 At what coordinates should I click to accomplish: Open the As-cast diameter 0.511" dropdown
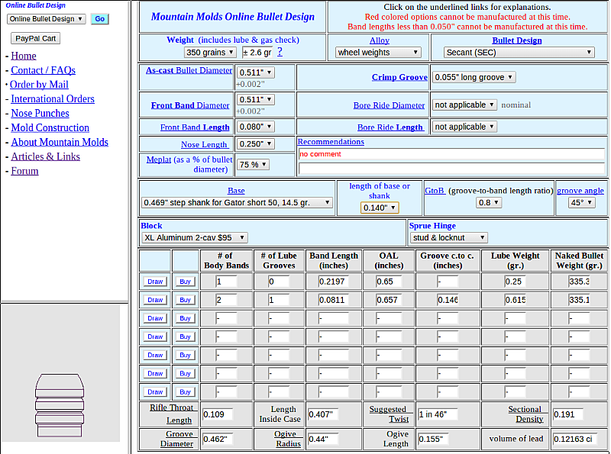(256, 72)
